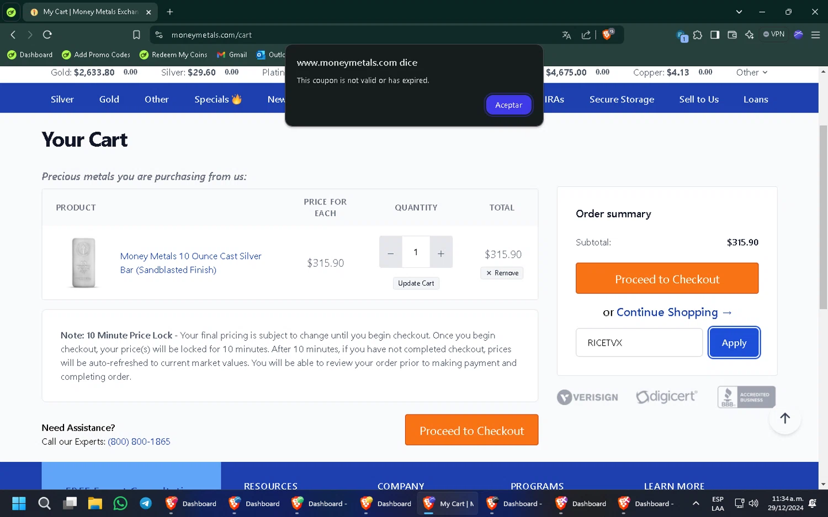The width and height of the screenshot is (828, 517).
Task: Expand the system tray hidden icons chevron
Action: pyautogui.click(x=696, y=503)
